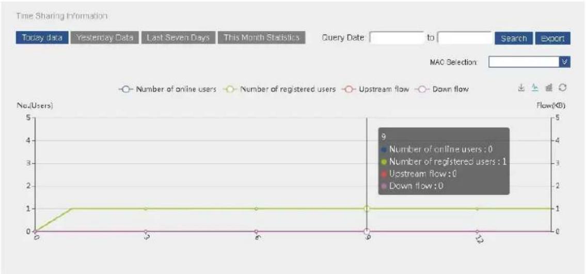
Task: Select the Yesterday Data tab
Action: click(x=104, y=38)
